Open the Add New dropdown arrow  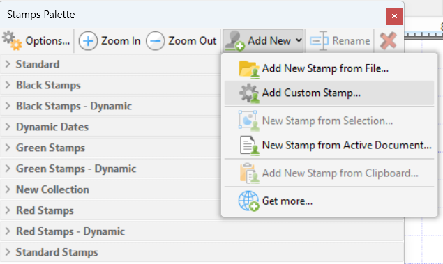(299, 40)
